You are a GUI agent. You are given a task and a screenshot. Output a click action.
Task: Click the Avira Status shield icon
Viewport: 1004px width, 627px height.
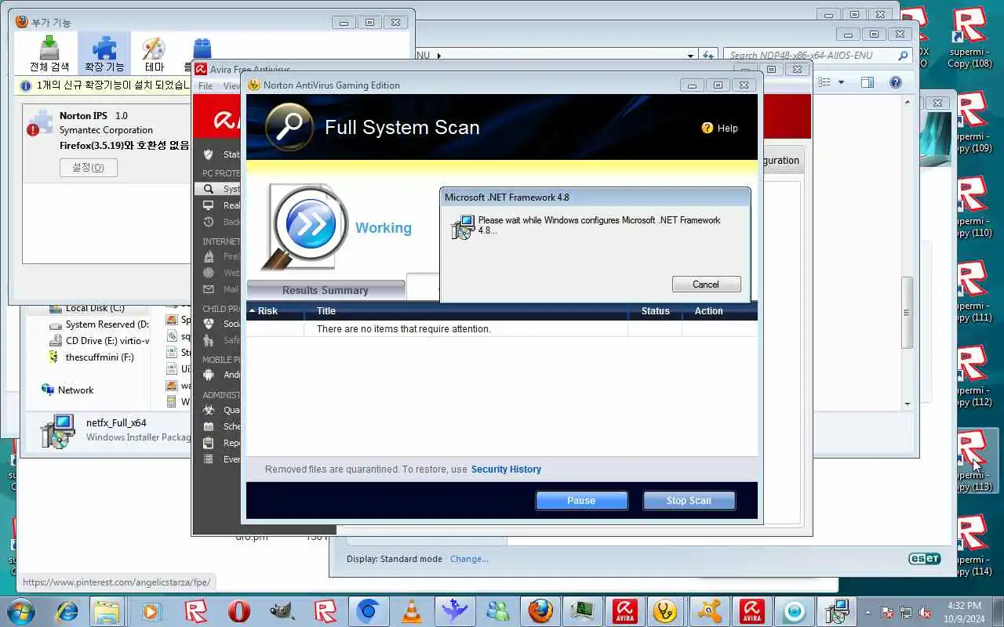(x=208, y=154)
